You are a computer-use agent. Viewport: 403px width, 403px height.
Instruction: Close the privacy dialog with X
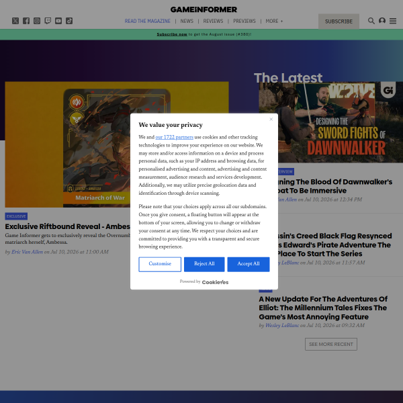pyautogui.click(x=271, y=120)
